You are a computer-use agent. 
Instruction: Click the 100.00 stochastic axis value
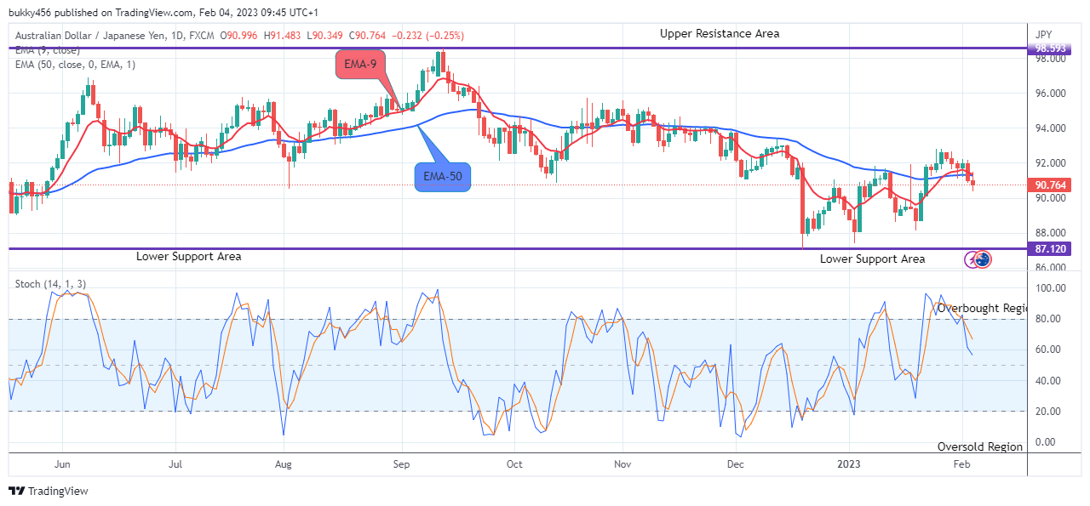coord(1053,288)
